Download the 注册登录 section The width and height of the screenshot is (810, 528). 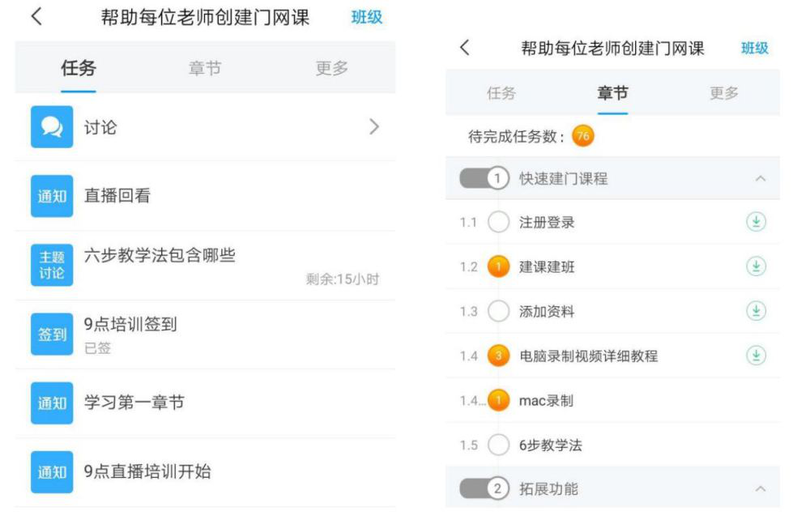click(x=755, y=223)
